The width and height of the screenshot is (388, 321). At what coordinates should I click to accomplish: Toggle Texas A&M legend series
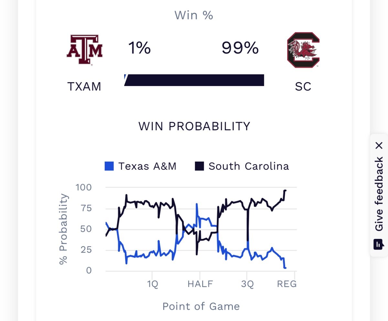[x=140, y=166]
